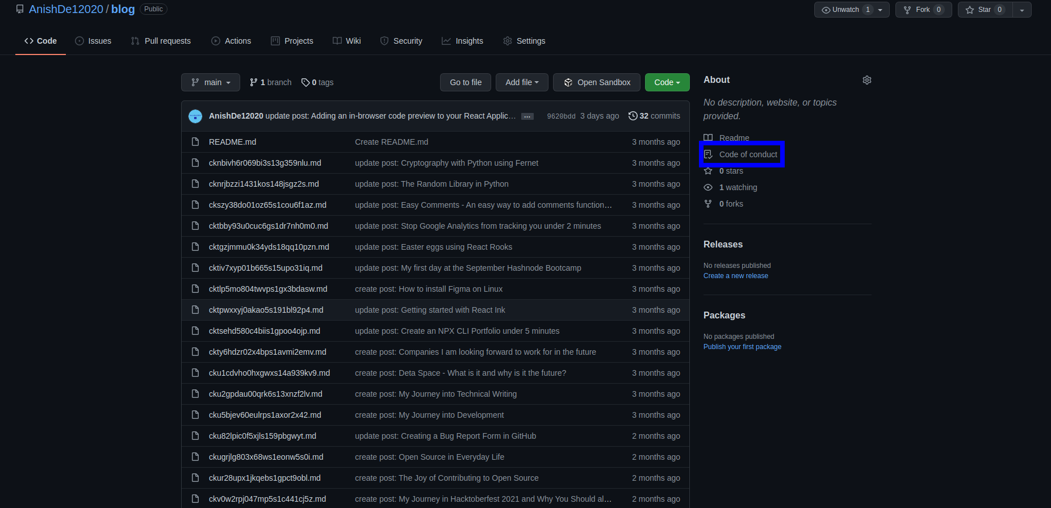This screenshot has width=1051, height=508.
Task: Open the Security tab
Action: tap(401, 41)
